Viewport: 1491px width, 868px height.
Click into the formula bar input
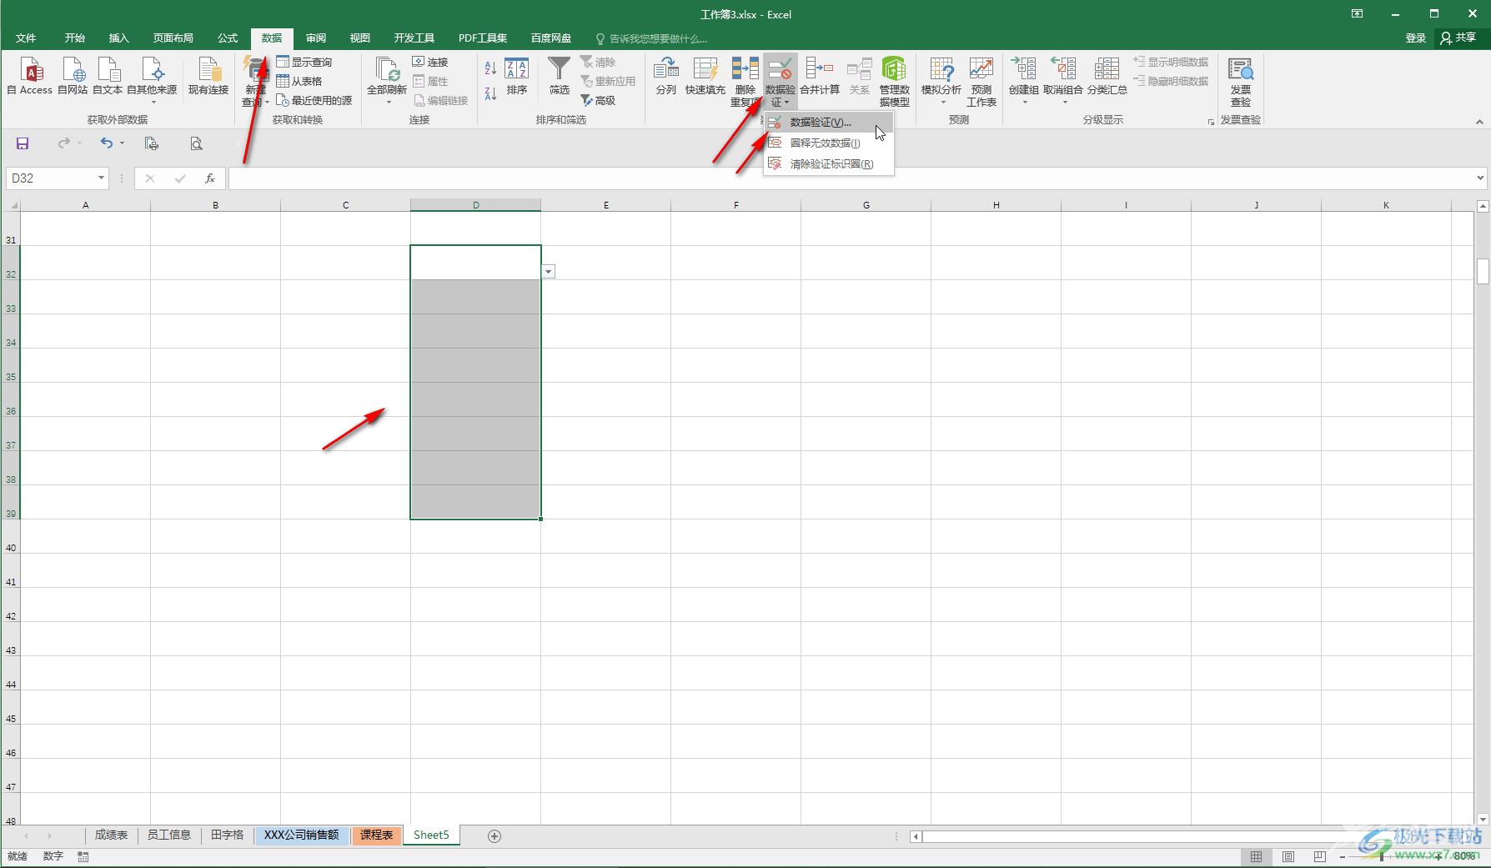(x=851, y=178)
